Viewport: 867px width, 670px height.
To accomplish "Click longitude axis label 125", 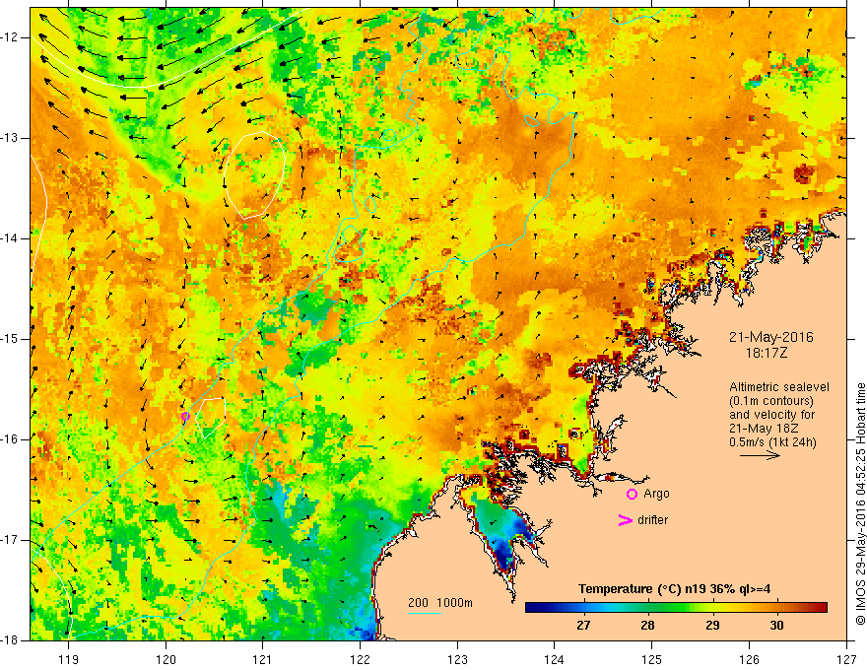I will point(652,659).
